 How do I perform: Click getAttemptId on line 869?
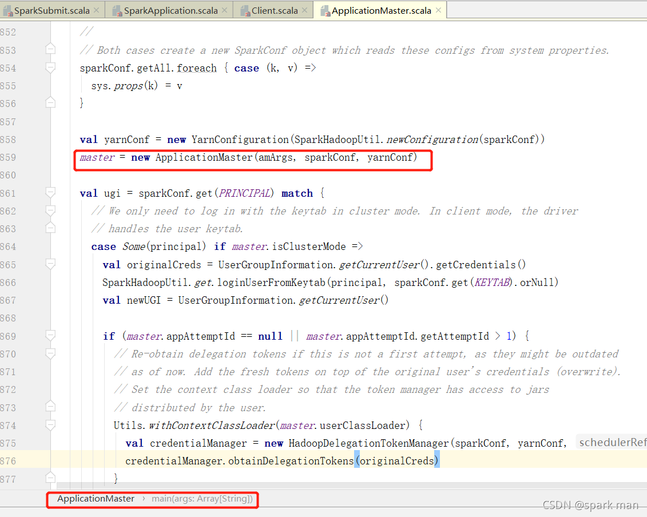455,336
